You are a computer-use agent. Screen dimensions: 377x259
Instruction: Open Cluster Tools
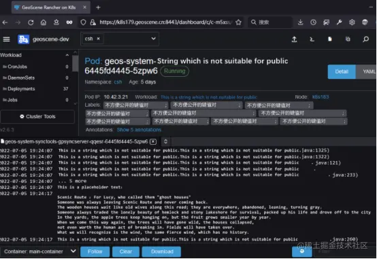point(37,116)
